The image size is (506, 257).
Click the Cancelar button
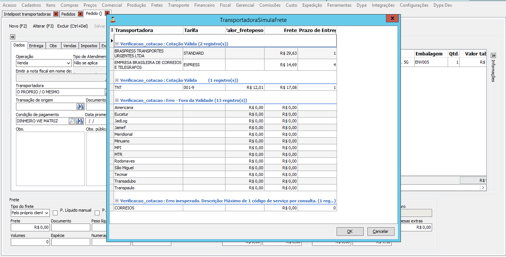click(380, 231)
